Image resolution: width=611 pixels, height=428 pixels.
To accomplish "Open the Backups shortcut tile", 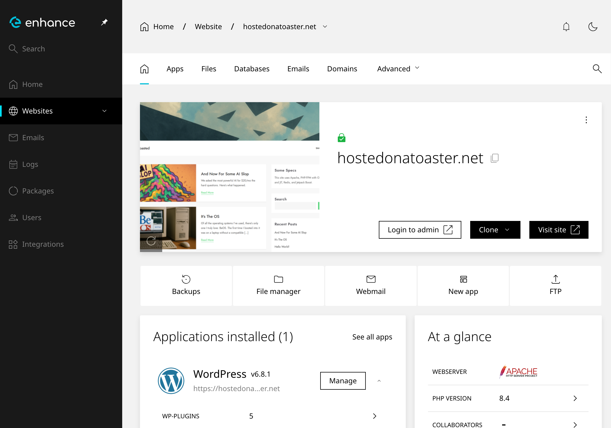I will point(186,286).
